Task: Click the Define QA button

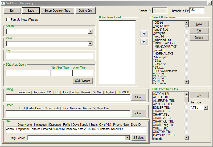Action: (x=85, y=11)
